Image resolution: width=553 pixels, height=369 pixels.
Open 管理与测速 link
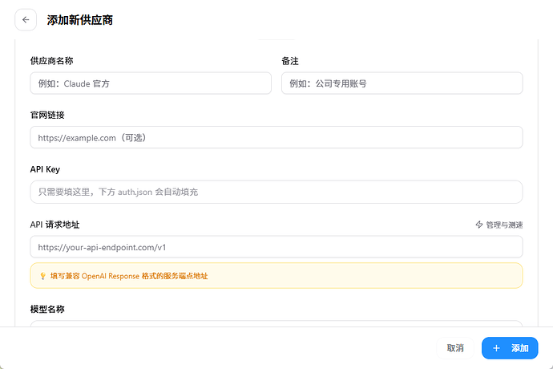[499, 225]
